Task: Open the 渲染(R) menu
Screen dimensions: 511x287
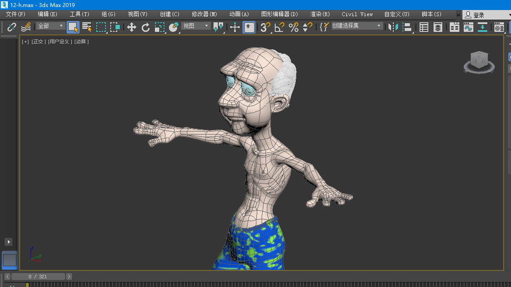Action: coord(320,14)
